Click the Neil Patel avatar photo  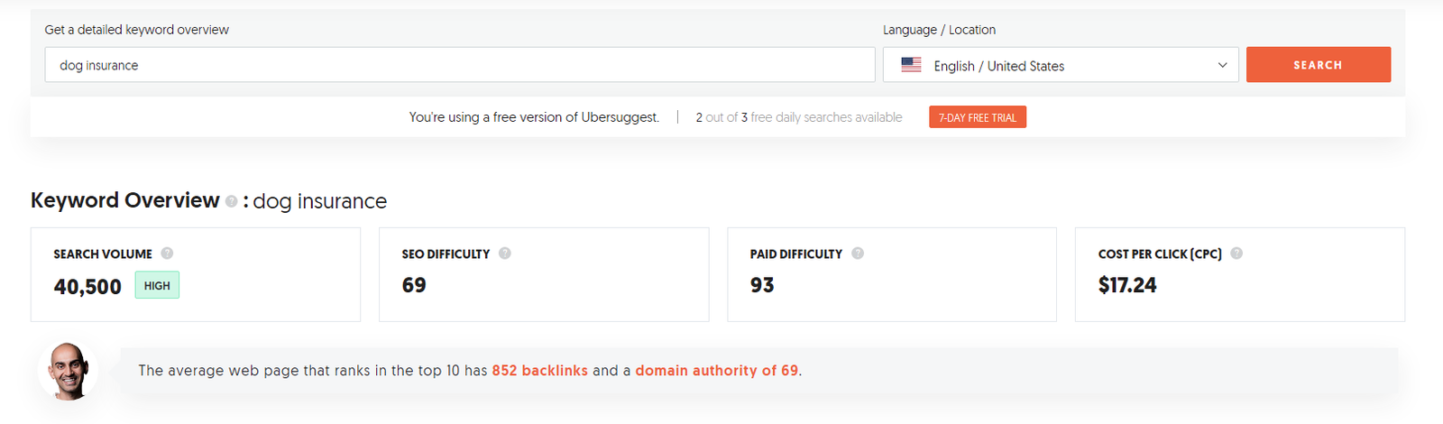[69, 371]
